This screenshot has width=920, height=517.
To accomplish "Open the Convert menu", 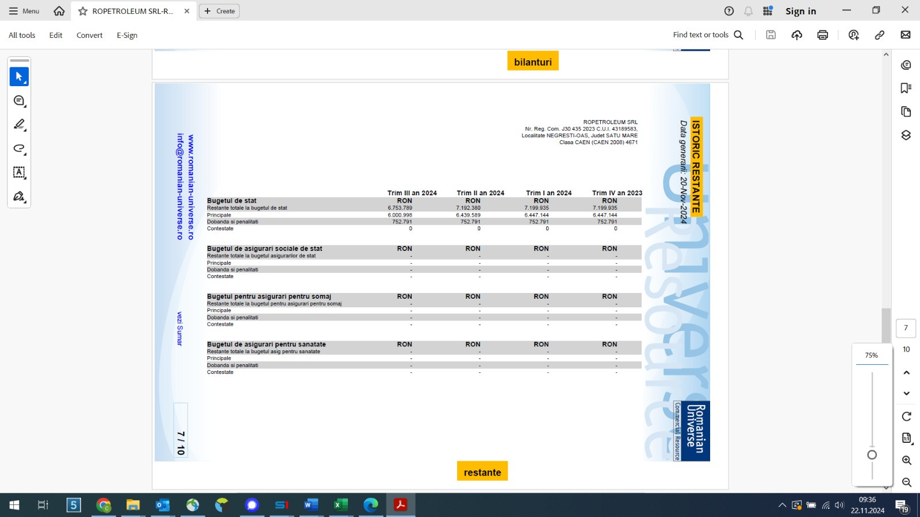I will pos(89,35).
